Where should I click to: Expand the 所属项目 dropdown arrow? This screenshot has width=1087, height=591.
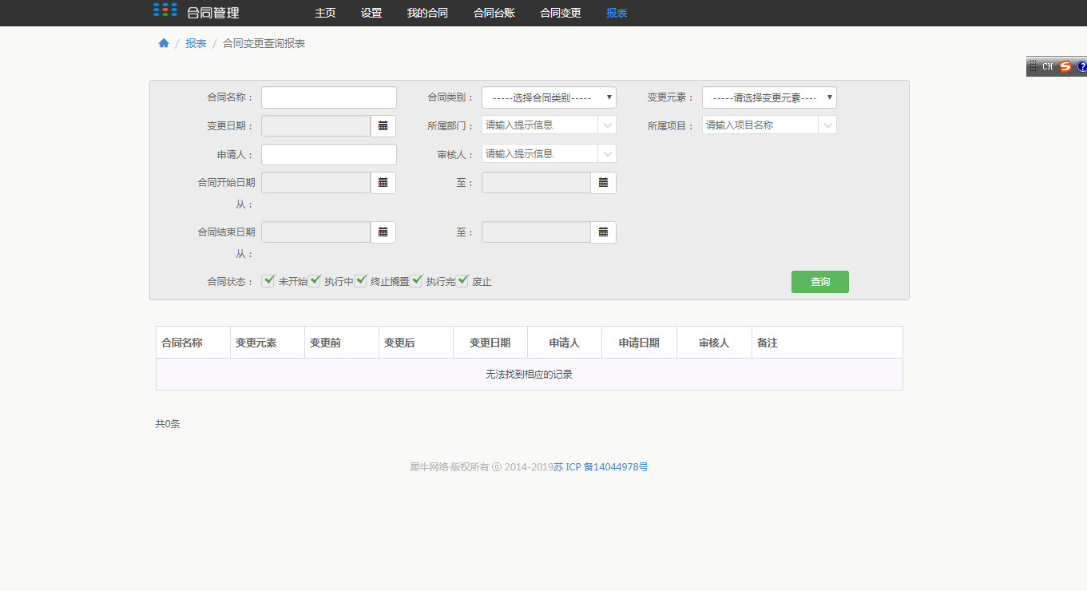click(x=827, y=125)
